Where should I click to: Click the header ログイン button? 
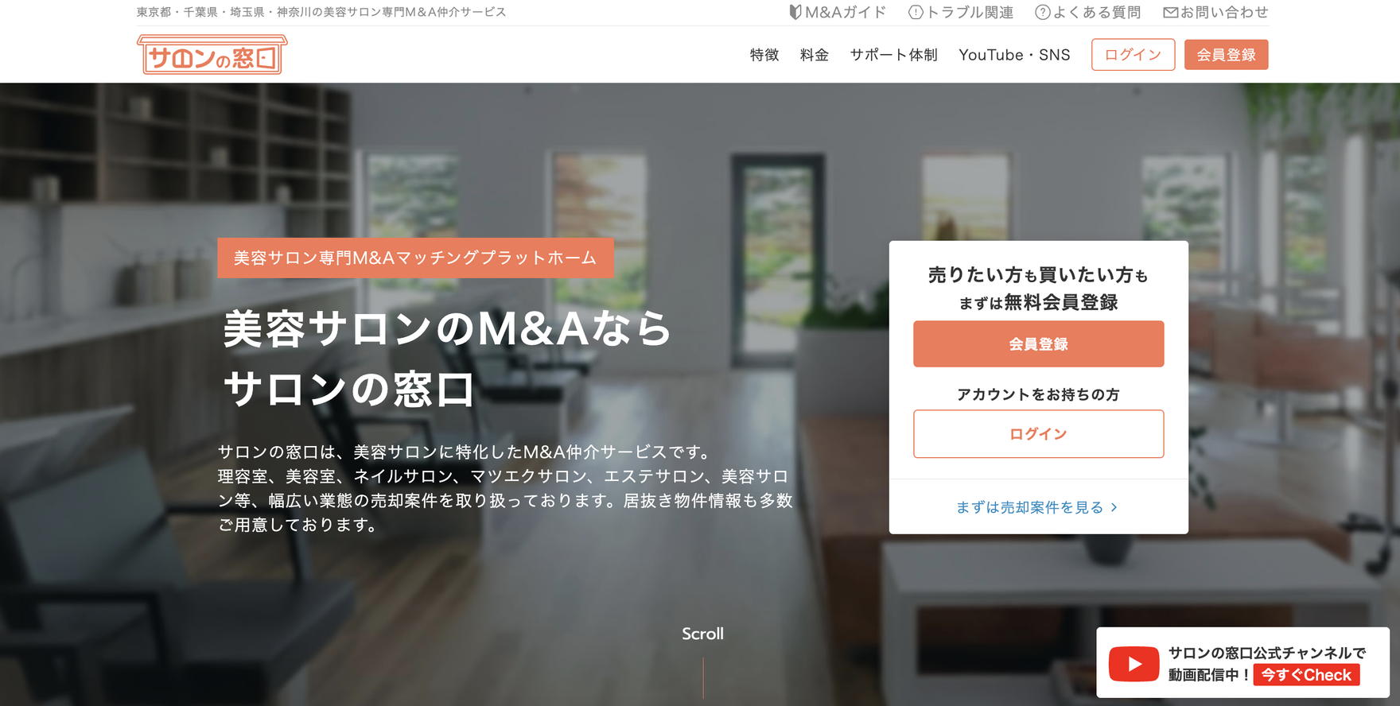pos(1133,55)
